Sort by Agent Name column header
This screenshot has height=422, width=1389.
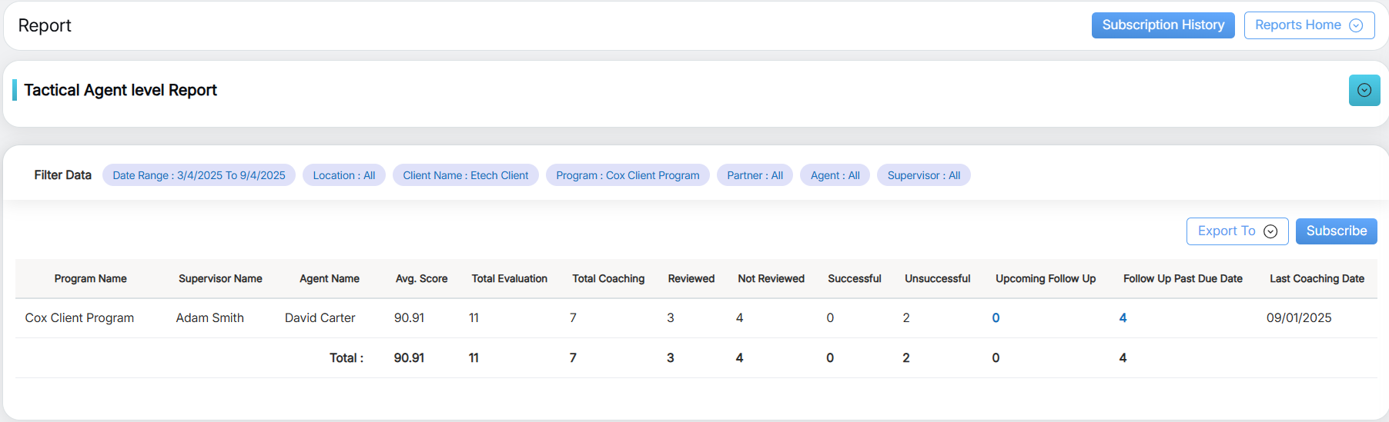pos(330,279)
